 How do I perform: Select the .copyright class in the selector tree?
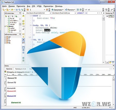(13, 30)
